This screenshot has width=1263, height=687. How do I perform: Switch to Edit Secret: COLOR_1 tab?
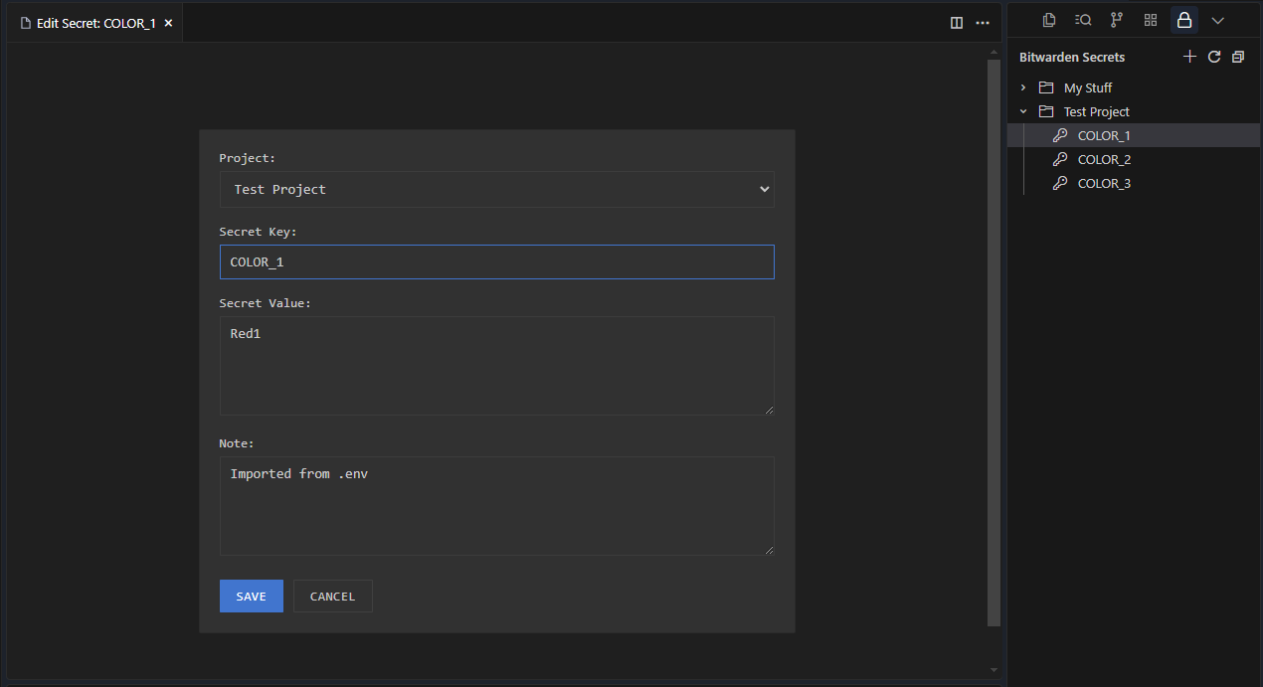[x=95, y=23]
